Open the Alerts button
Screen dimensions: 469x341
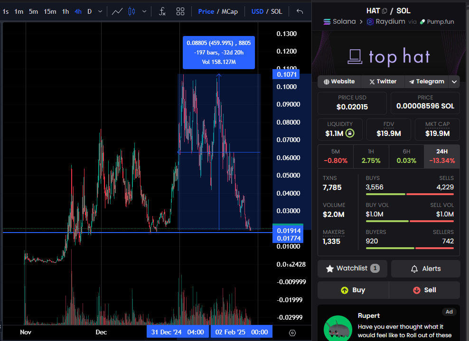pos(426,269)
